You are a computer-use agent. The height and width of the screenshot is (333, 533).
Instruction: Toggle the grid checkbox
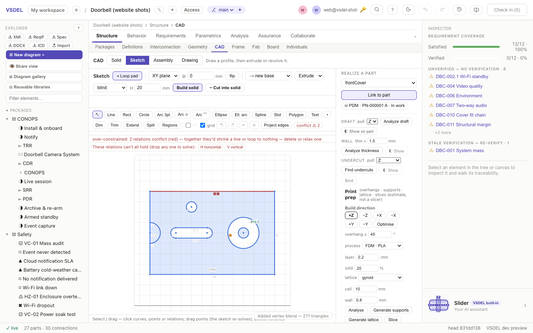(x=202, y=125)
